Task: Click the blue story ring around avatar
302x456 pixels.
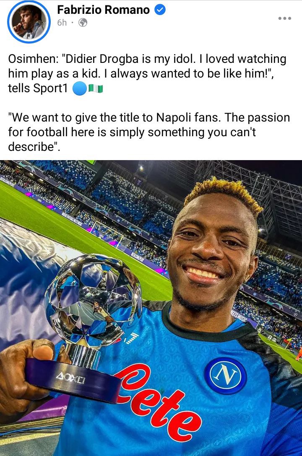Action: [x=29, y=22]
